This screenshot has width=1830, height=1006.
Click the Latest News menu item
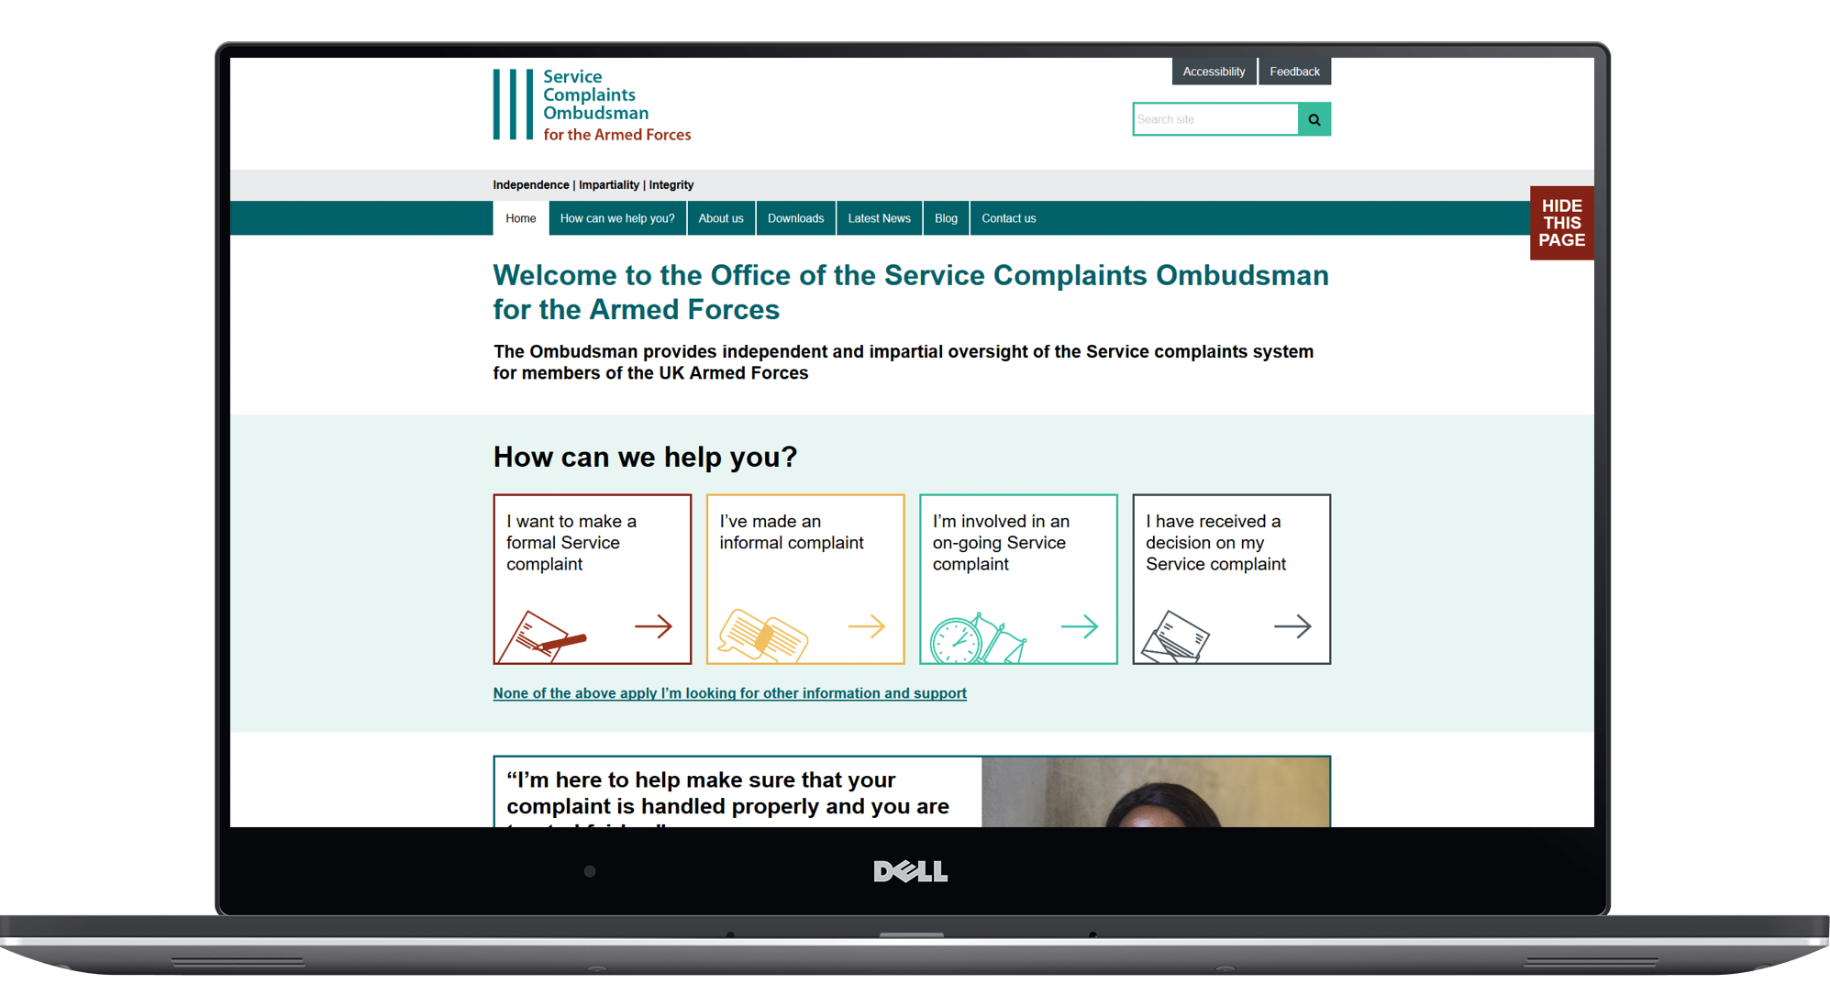877,218
